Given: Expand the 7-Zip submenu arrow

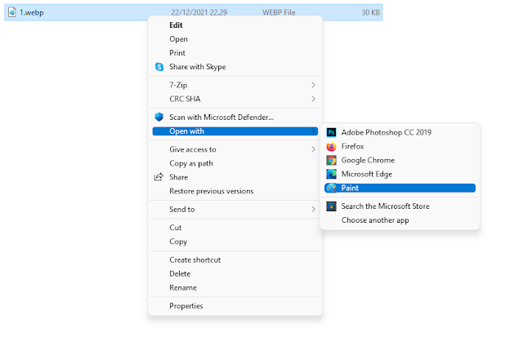Looking at the screenshot, I should [x=313, y=85].
